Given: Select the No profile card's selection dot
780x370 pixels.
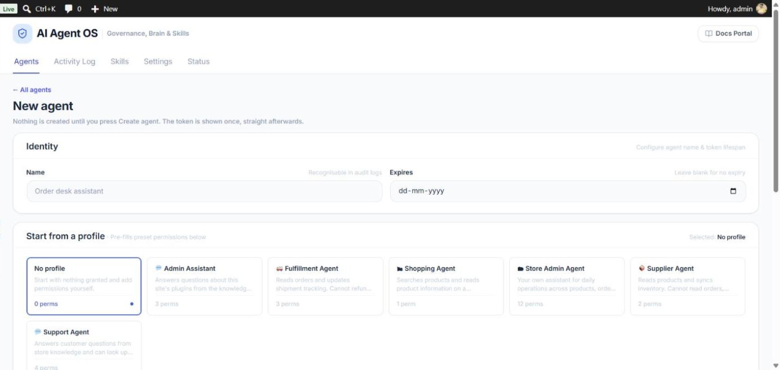Looking at the screenshot, I should point(132,304).
